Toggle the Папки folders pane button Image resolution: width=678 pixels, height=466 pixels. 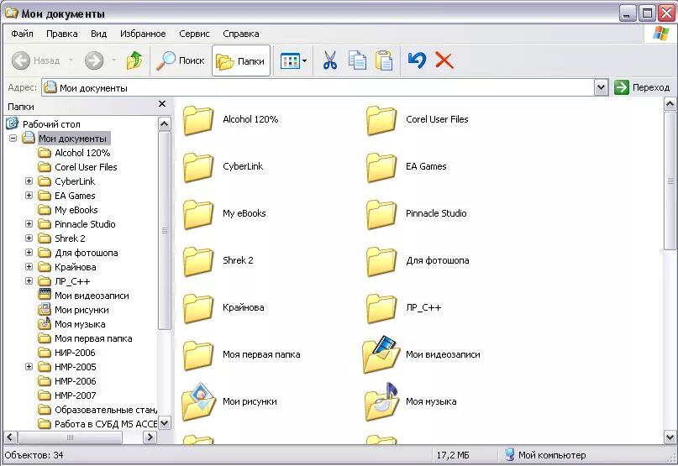click(x=241, y=60)
